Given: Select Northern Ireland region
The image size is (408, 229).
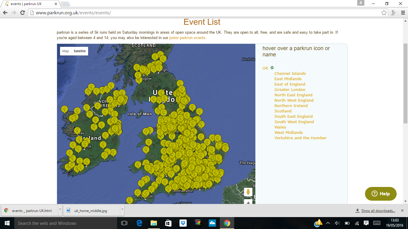Looking at the screenshot, I should tap(291, 106).
